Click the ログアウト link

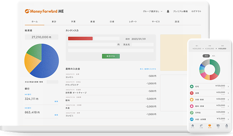(196, 11)
